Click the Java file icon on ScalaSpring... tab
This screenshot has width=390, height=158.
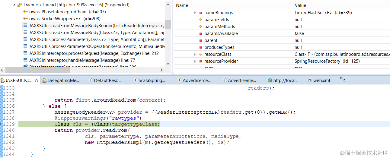(x=135, y=81)
